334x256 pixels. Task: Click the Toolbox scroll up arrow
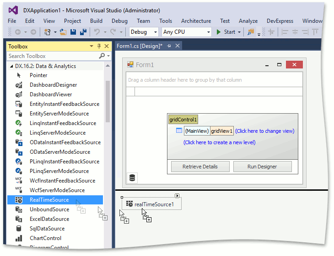[x=108, y=66]
